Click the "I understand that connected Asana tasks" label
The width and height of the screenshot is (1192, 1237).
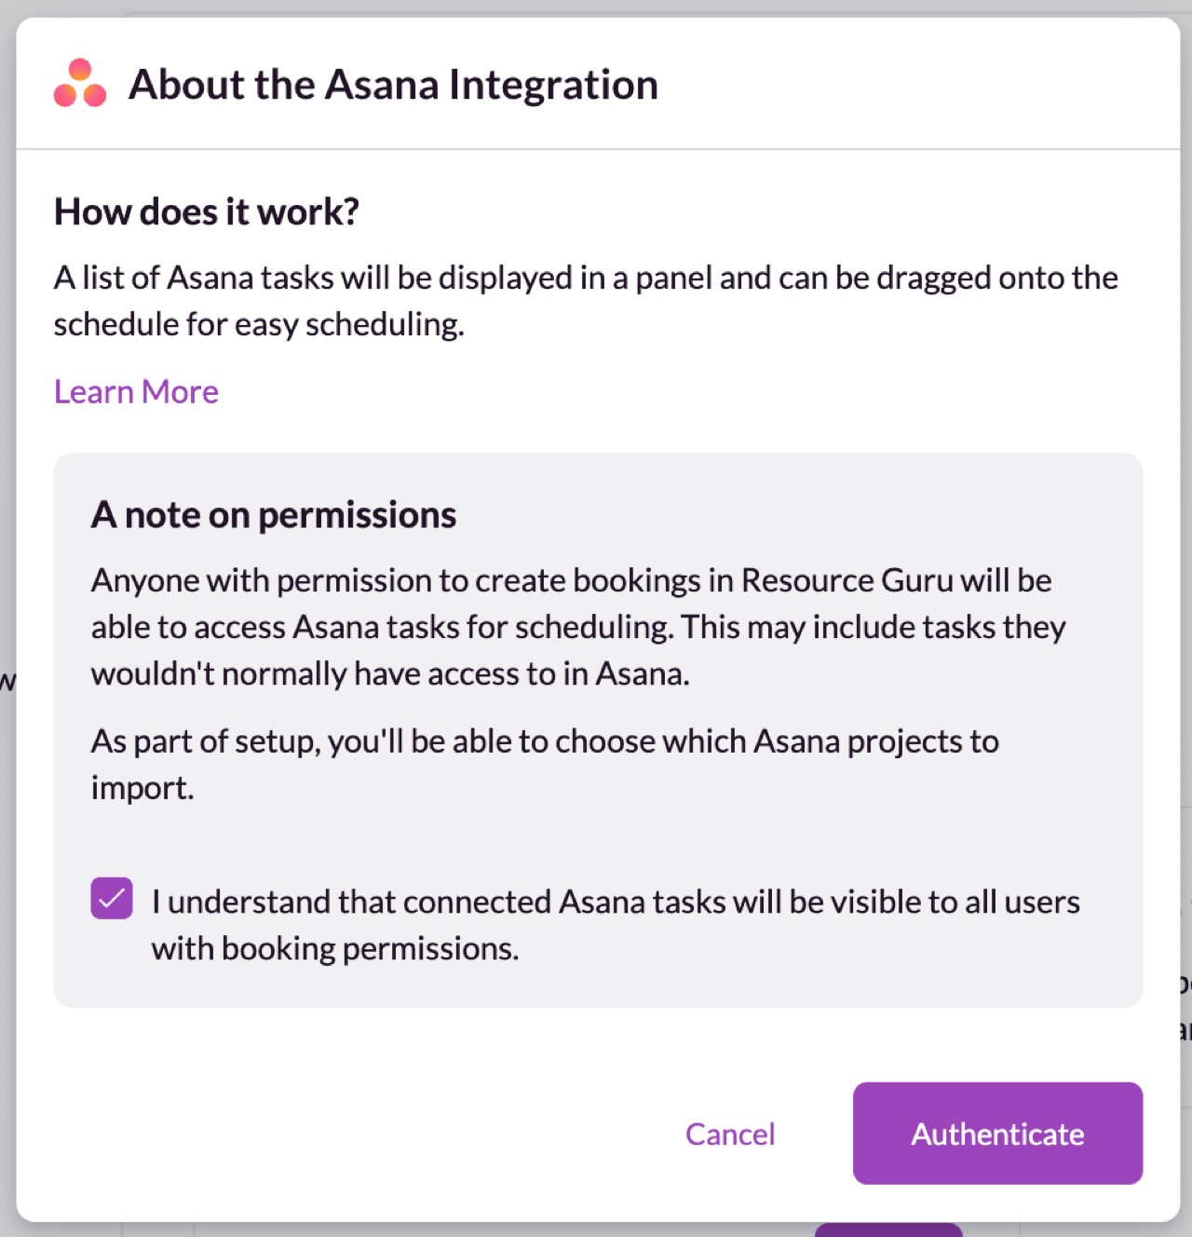point(615,902)
